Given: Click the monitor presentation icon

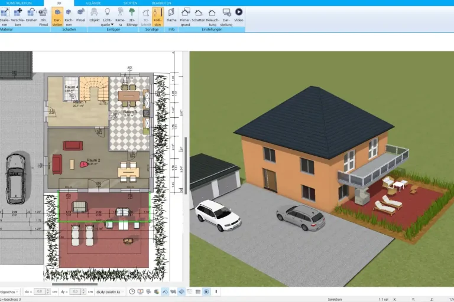Looking at the screenshot, I should tap(141, 291).
